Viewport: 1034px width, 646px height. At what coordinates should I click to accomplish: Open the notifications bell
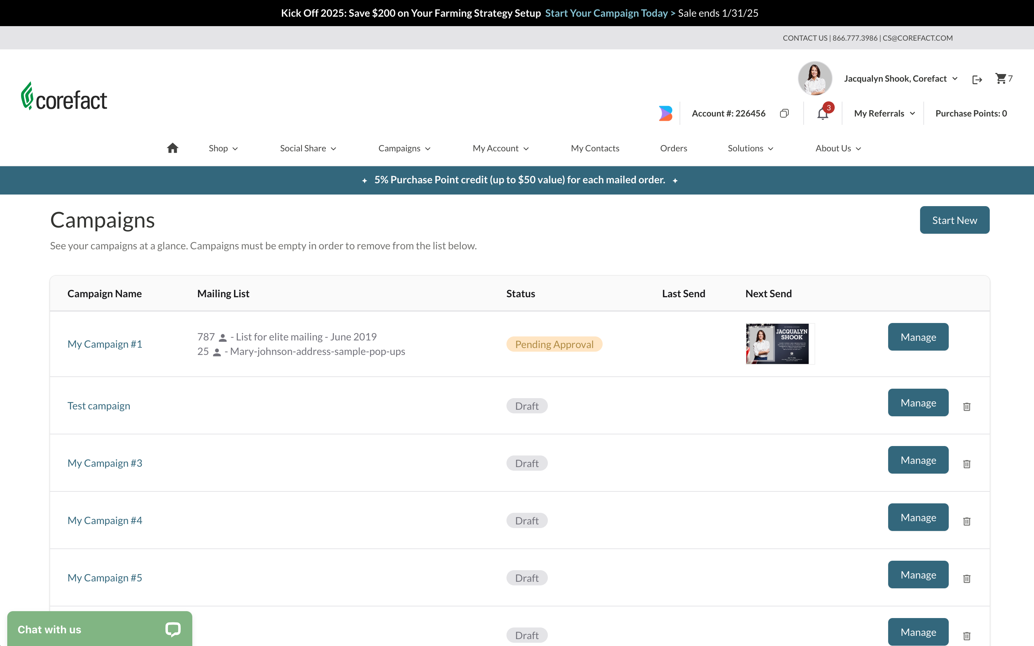(822, 114)
